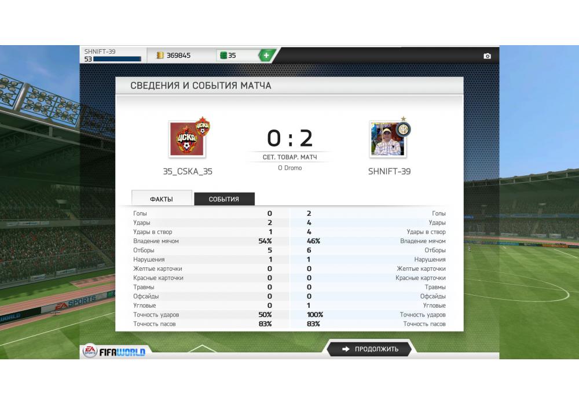This screenshot has width=579, height=405.
Task: Click the camera screenshot icon
Action: [x=487, y=56]
